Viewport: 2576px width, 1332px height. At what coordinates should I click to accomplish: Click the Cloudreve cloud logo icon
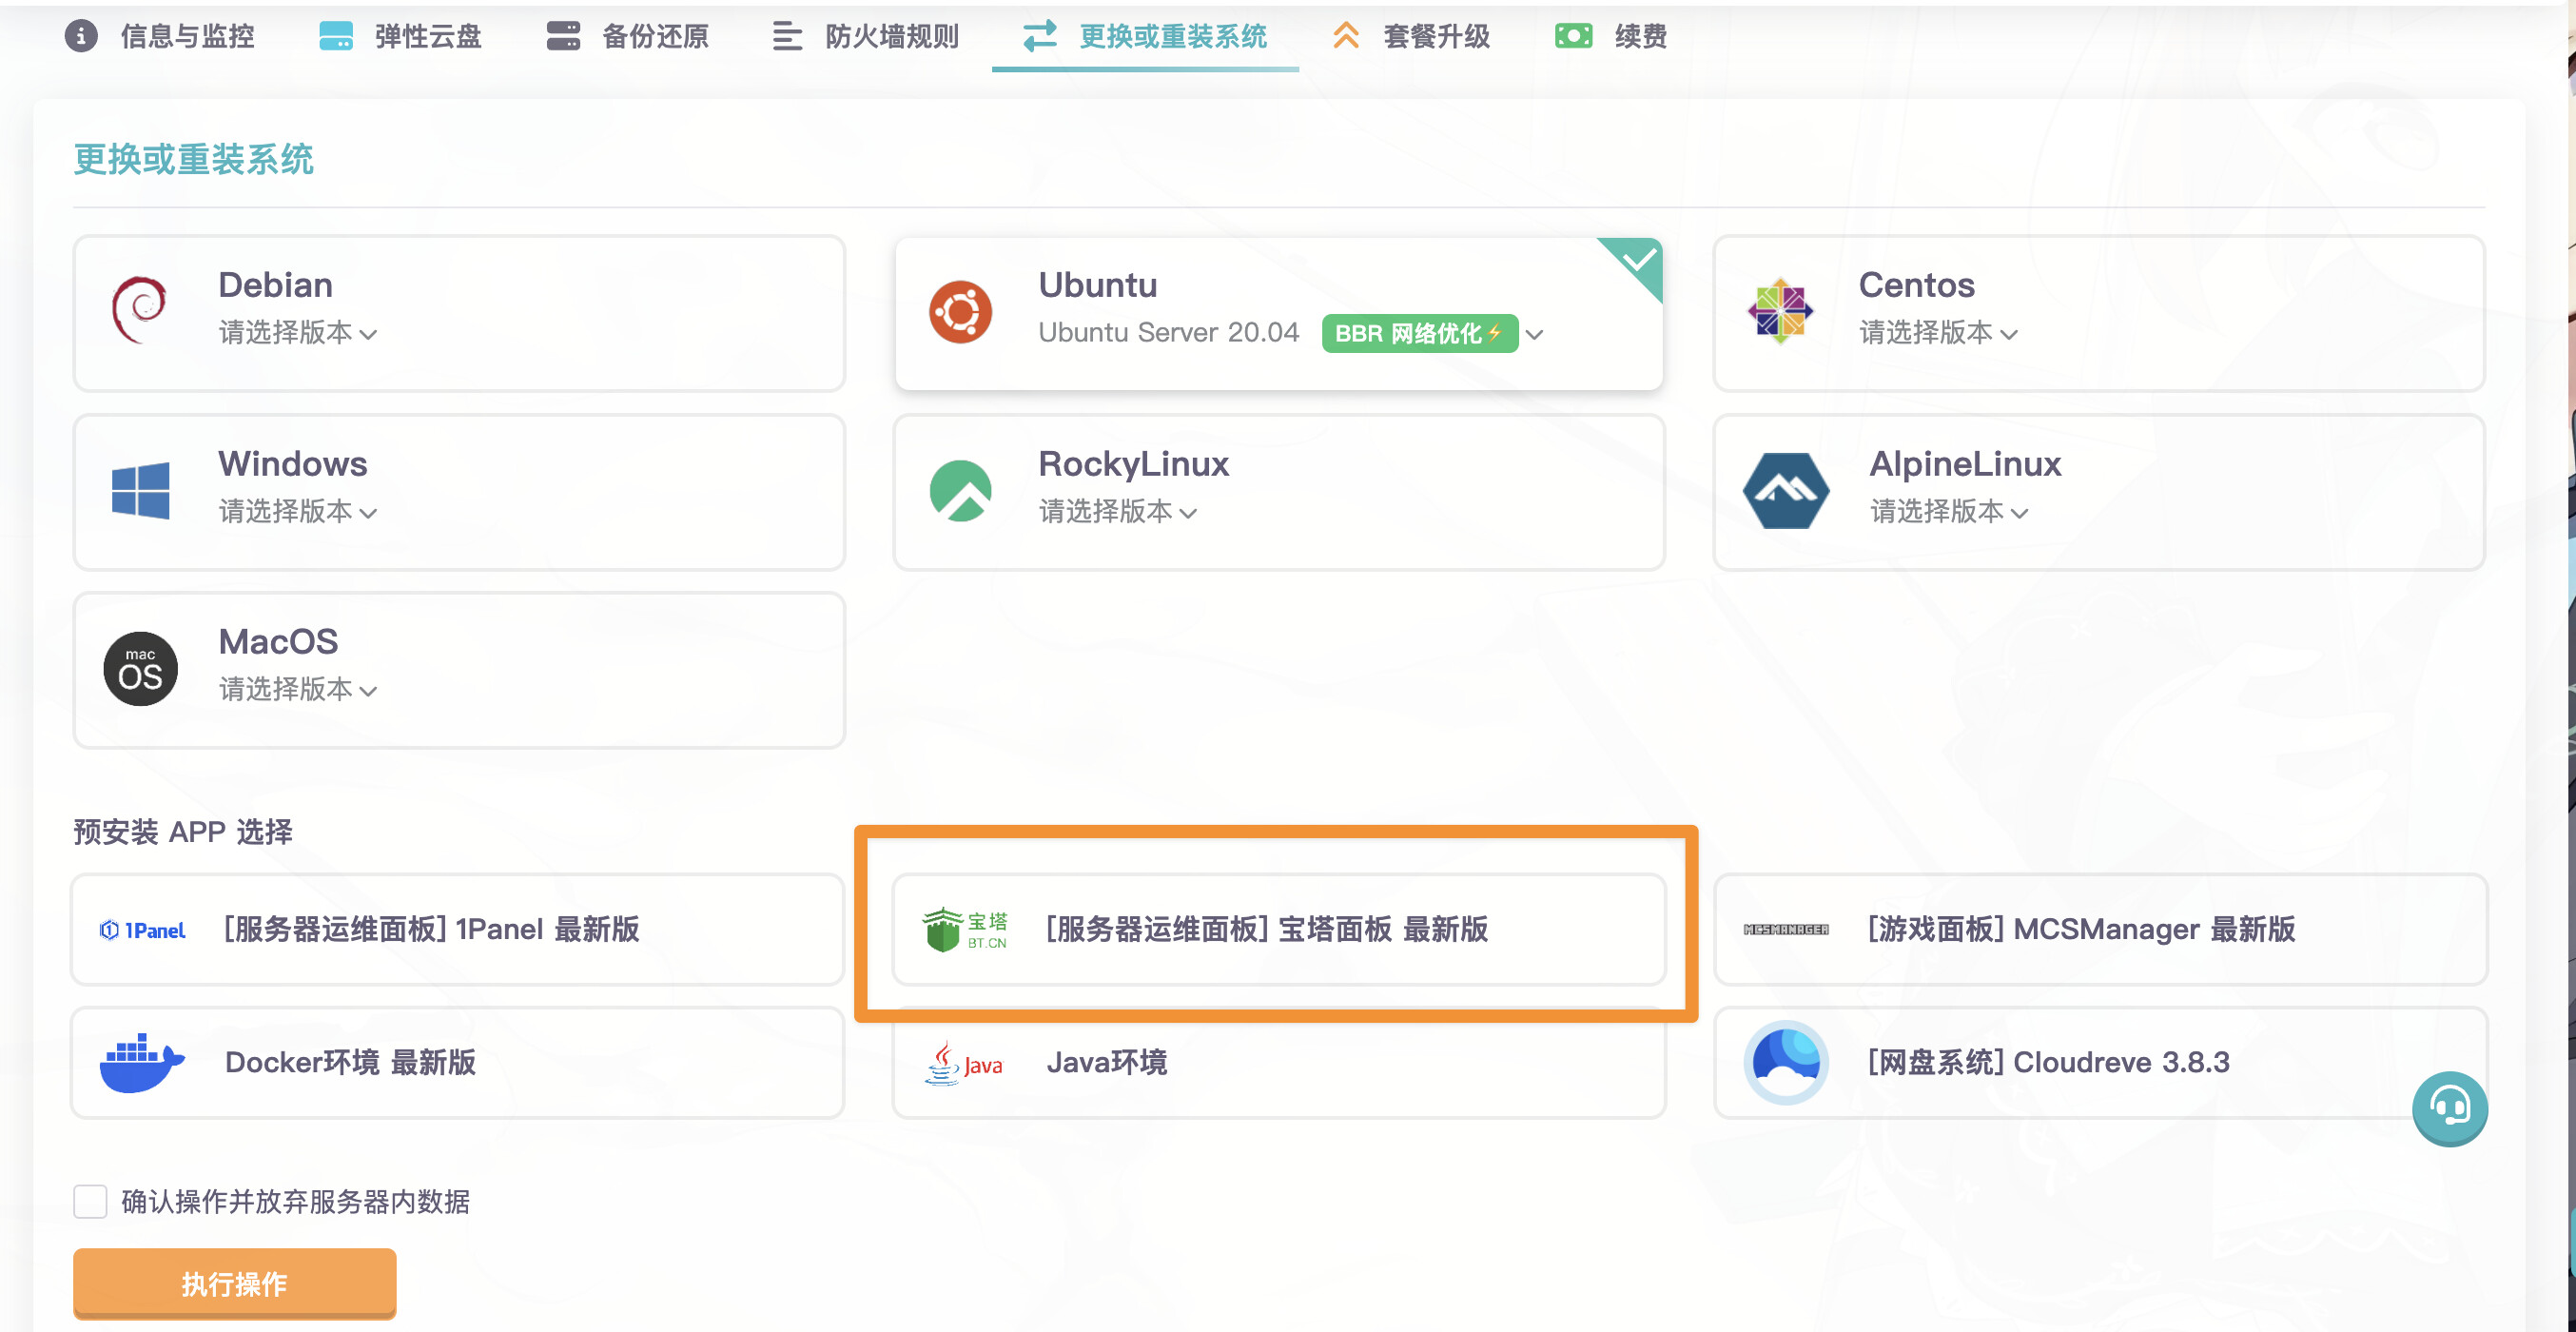click(1786, 1062)
